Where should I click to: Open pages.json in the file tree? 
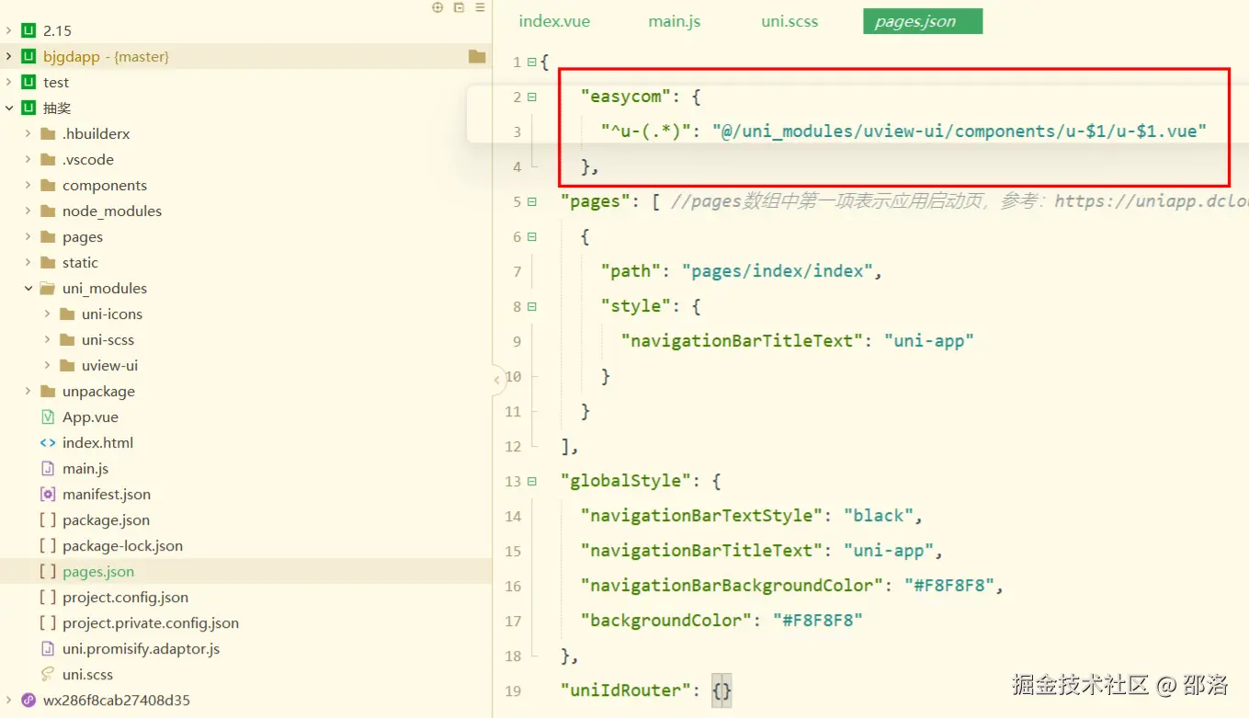click(98, 571)
